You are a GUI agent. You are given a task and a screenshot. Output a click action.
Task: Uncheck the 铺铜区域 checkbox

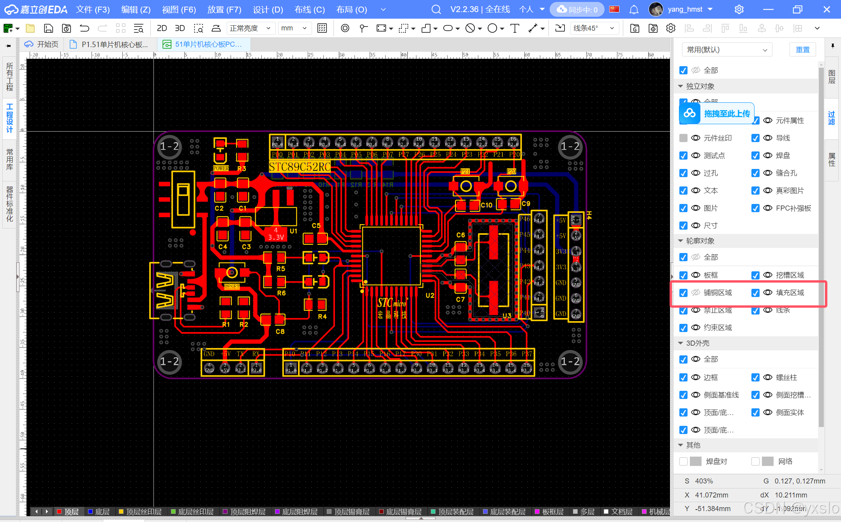pyautogui.click(x=683, y=293)
